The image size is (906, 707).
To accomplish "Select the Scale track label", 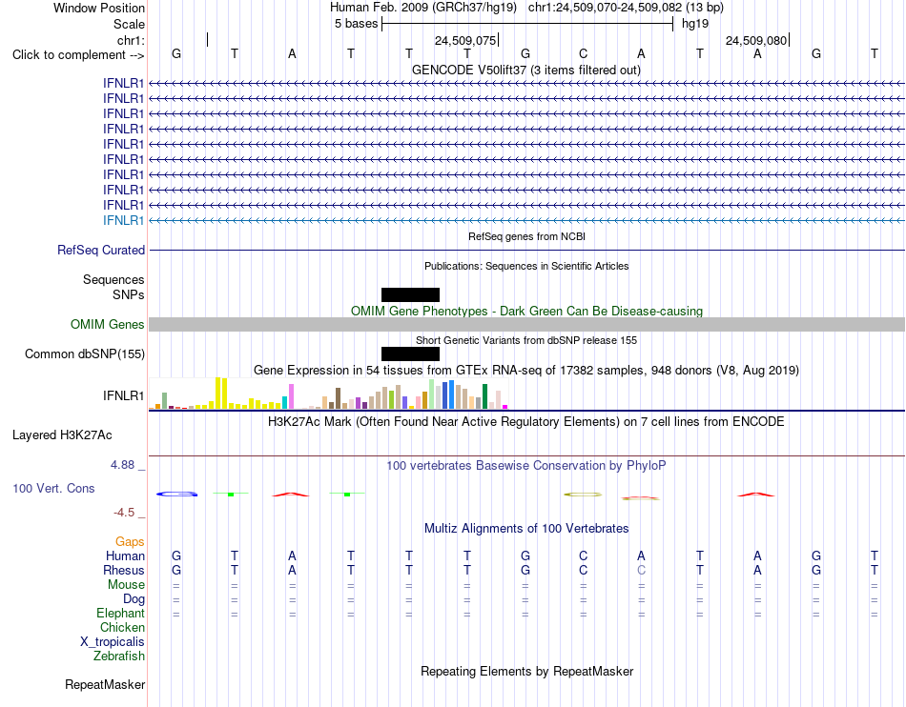I will pyautogui.click(x=129, y=24).
